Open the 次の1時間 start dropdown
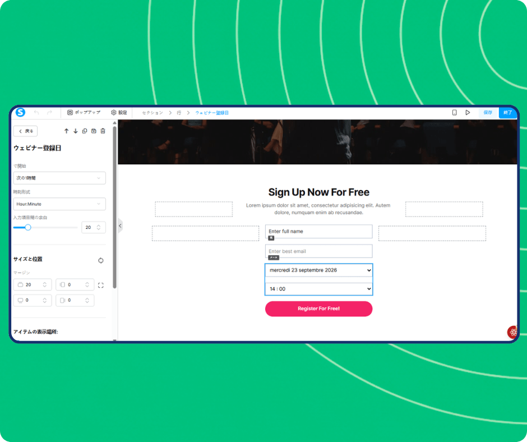Screen dimensions: 527x442 [59, 178]
